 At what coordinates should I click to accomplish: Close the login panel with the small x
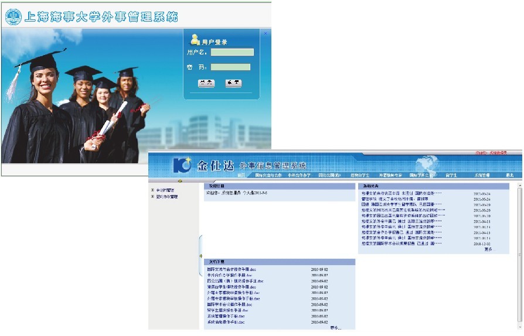click(265, 33)
